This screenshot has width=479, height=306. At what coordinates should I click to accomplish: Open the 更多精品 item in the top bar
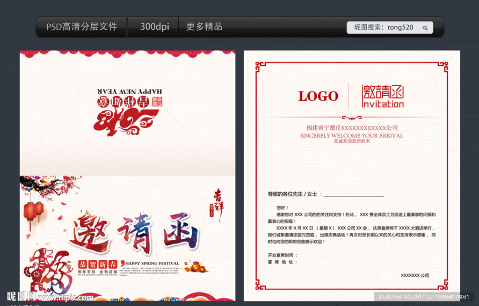point(204,27)
